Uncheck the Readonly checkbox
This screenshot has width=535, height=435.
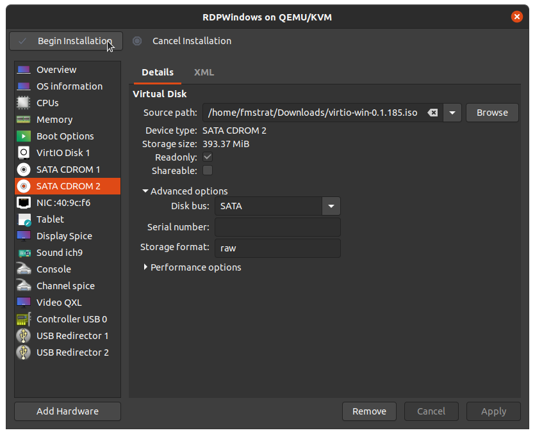click(x=208, y=157)
